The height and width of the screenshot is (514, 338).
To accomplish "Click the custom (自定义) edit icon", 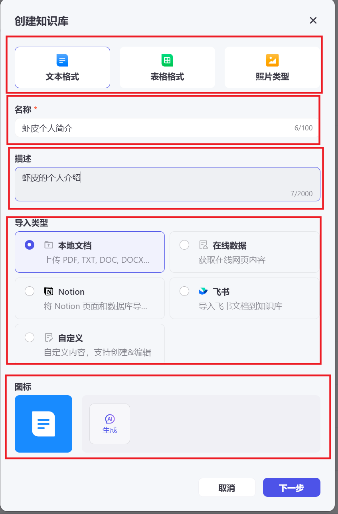I will (x=49, y=338).
